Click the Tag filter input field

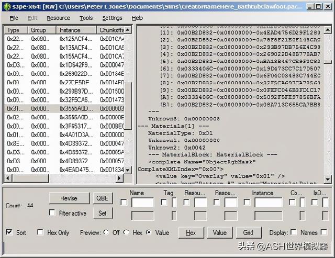pos(174,203)
